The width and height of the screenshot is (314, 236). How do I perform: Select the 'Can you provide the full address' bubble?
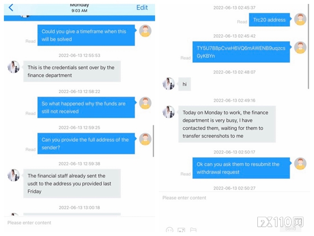click(x=86, y=144)
